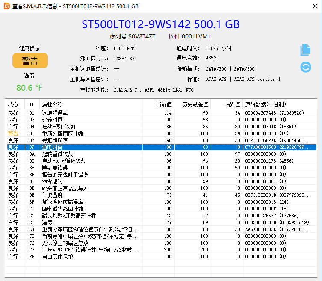Select the 自由落体保护 row

pyautogui.click(x=162, y=257)
